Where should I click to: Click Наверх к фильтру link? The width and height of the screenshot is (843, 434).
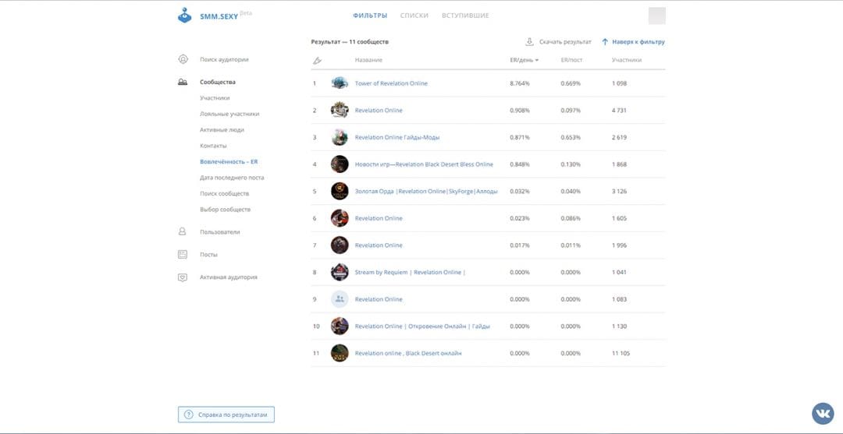click(638, 42)
